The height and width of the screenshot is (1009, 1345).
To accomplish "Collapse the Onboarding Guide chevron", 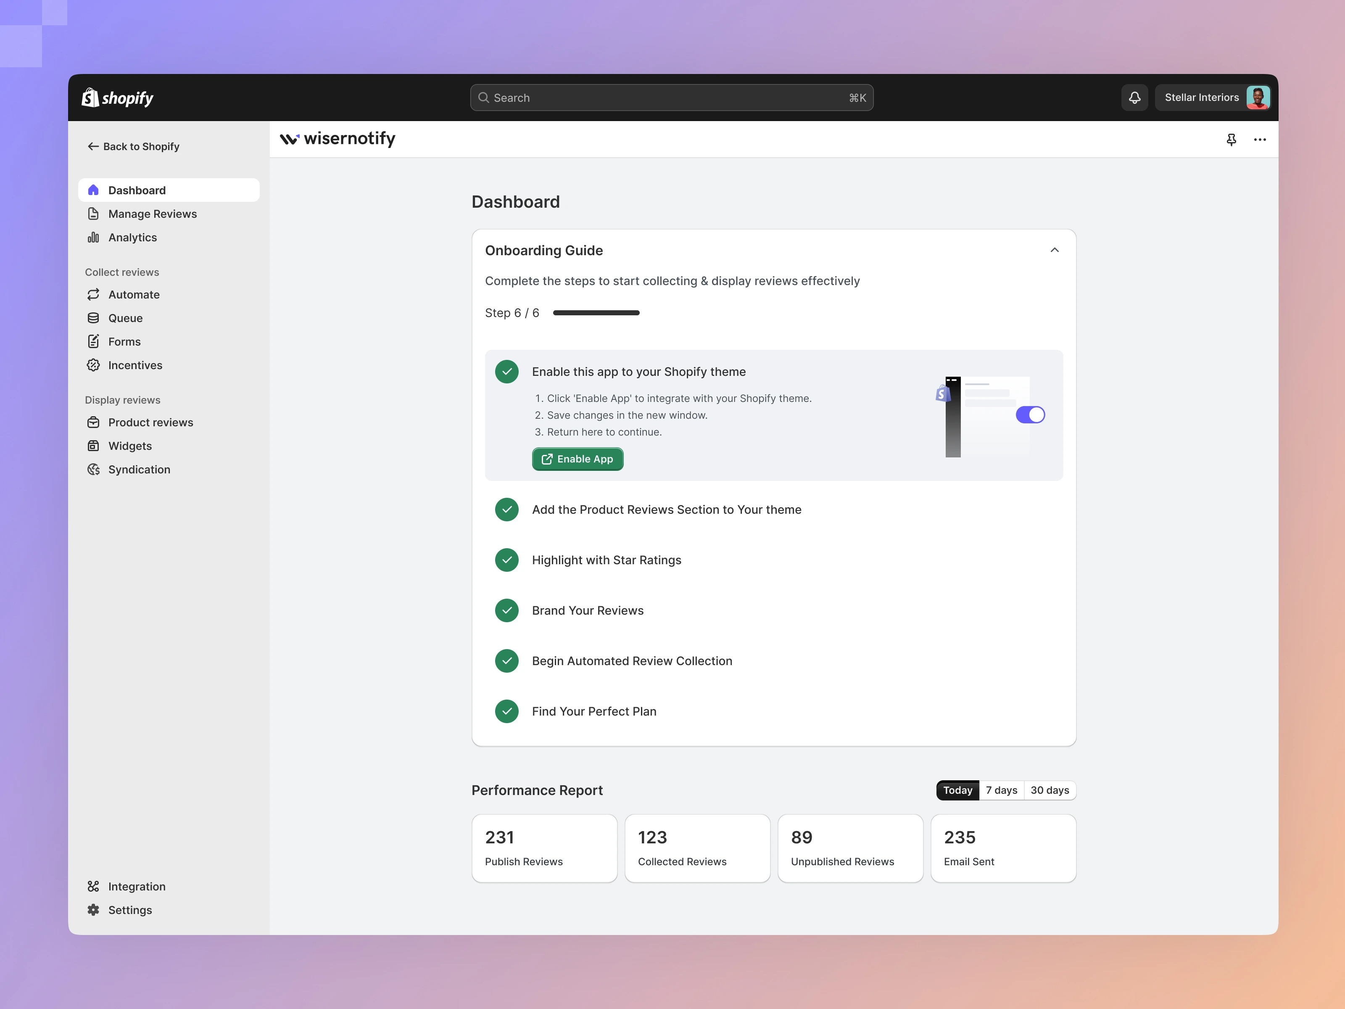I will [1054, 251].
